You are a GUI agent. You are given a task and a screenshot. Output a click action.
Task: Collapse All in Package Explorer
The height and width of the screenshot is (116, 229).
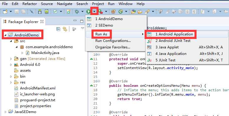click(58, 29)
